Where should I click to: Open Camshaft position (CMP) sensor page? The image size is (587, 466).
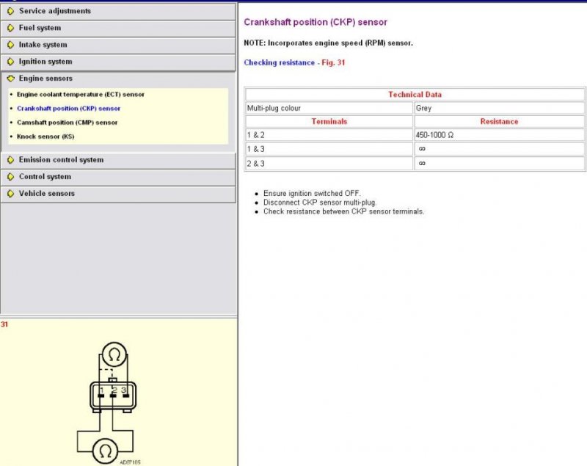(68, 123)
